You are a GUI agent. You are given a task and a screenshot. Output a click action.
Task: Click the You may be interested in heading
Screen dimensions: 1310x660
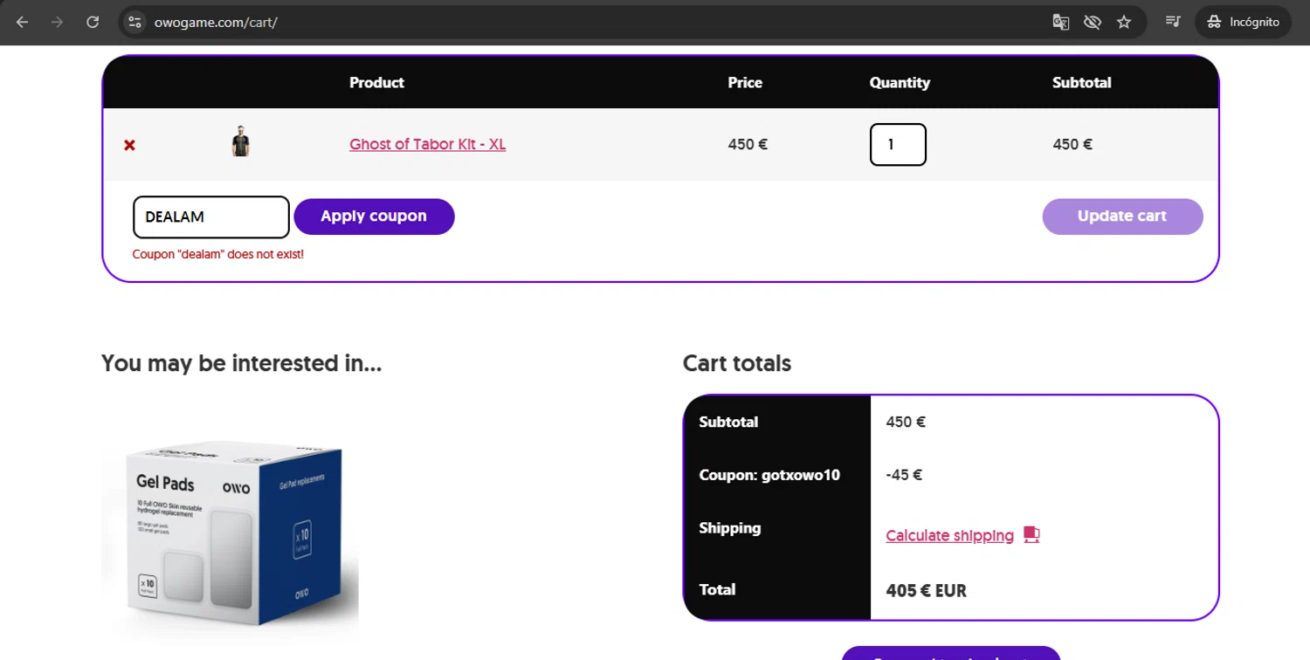pyautogui.click(x=242, y=363)
